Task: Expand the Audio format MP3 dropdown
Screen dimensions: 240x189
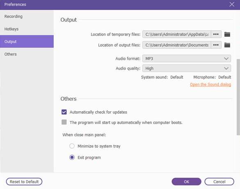Action: [186, 59]
